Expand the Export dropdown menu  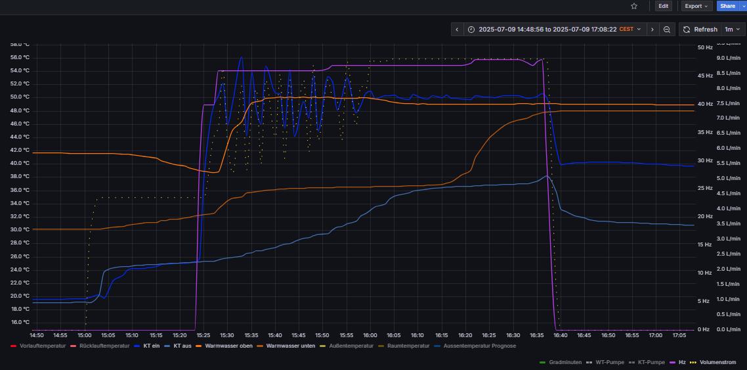tap(696, 6)
